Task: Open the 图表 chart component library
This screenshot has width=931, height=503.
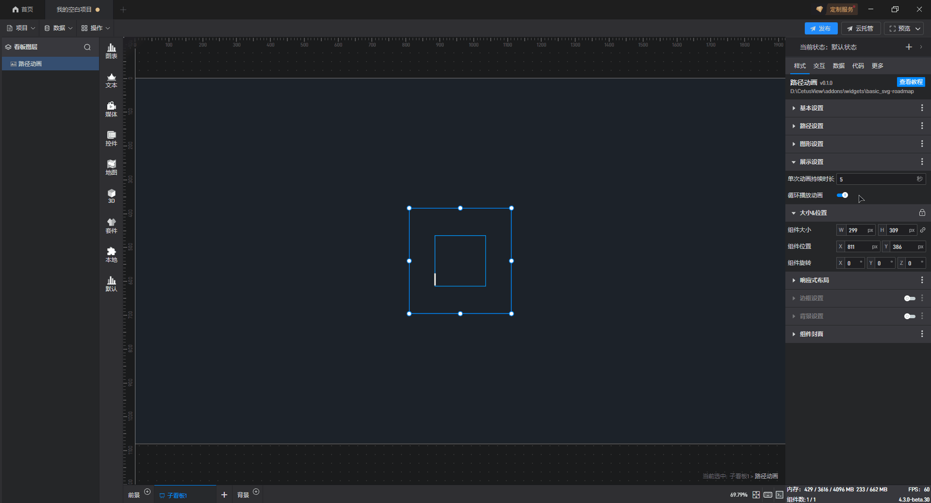Action: click(x=111, y=51)
